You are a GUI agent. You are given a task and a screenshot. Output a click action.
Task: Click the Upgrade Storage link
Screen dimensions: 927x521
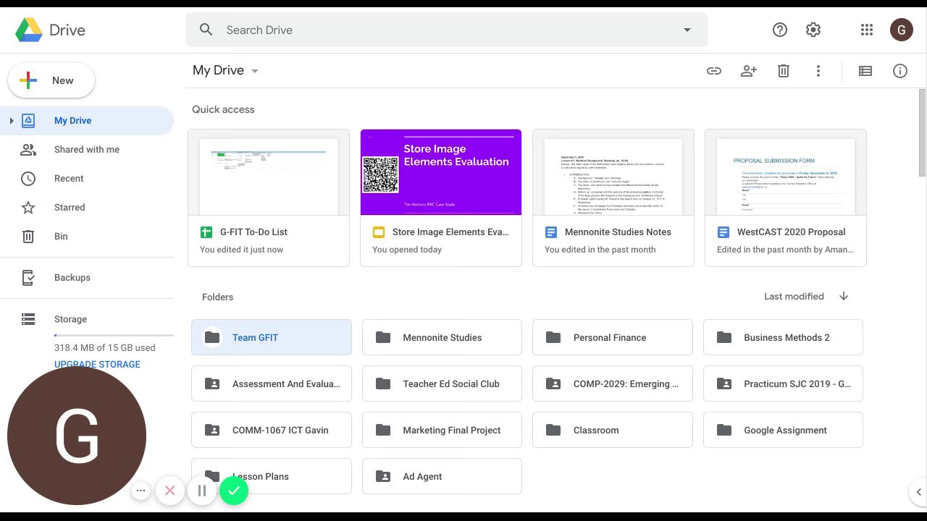pyautogui.click(x=97, y=365)
